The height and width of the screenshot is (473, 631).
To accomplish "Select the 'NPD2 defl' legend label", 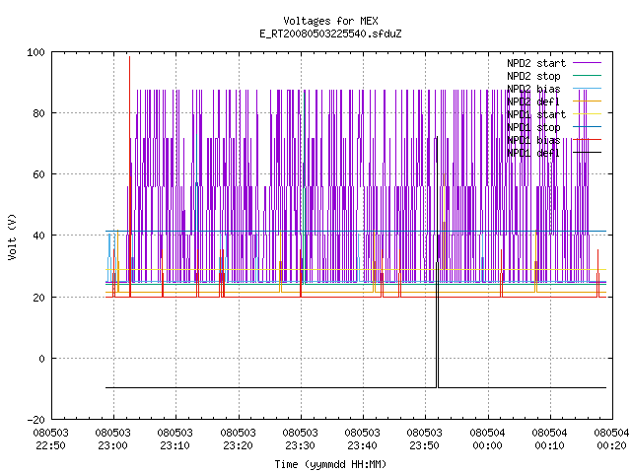I will (533, 101).
